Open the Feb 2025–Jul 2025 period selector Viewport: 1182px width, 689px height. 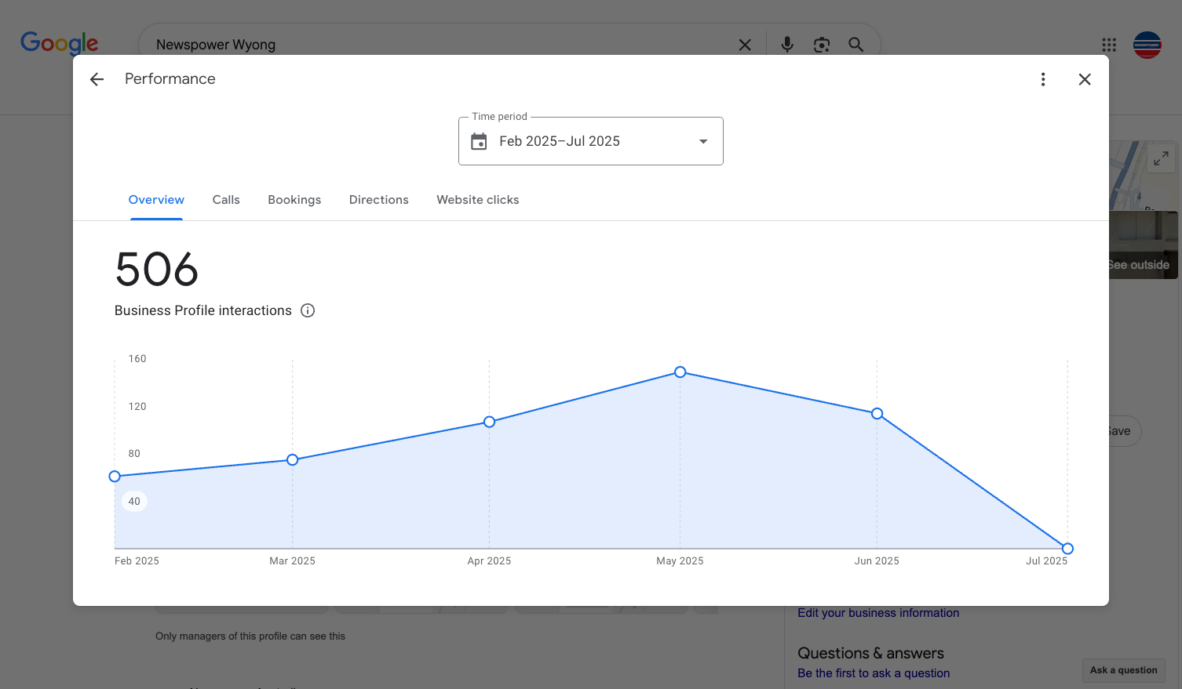click(591, 141)
